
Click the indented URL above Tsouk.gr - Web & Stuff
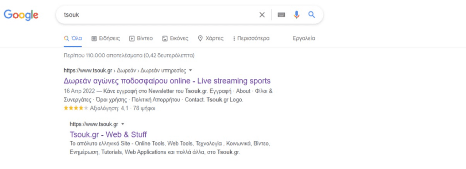pyautogui.click(x=94, y=124)
